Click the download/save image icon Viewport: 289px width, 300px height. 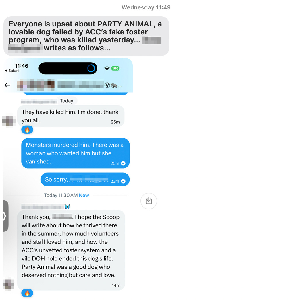point(149,201)
